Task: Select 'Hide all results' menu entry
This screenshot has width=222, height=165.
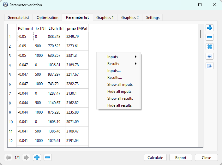Action: [119, 105]
